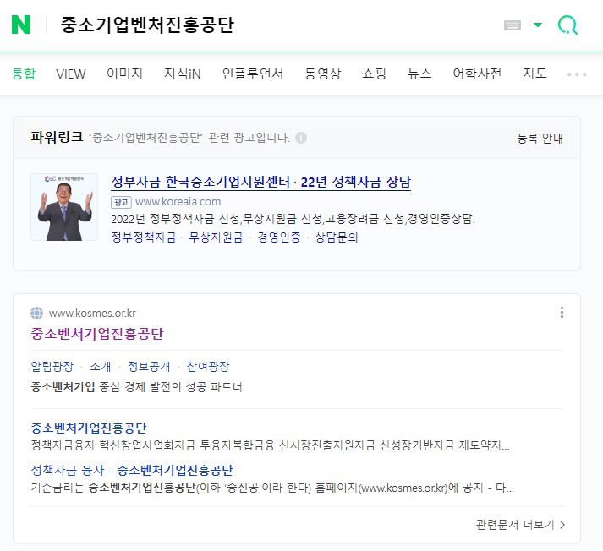Open the 정부정책자금 ad sublink
Screen dimensions: 603x551
(x=144, y=237)
